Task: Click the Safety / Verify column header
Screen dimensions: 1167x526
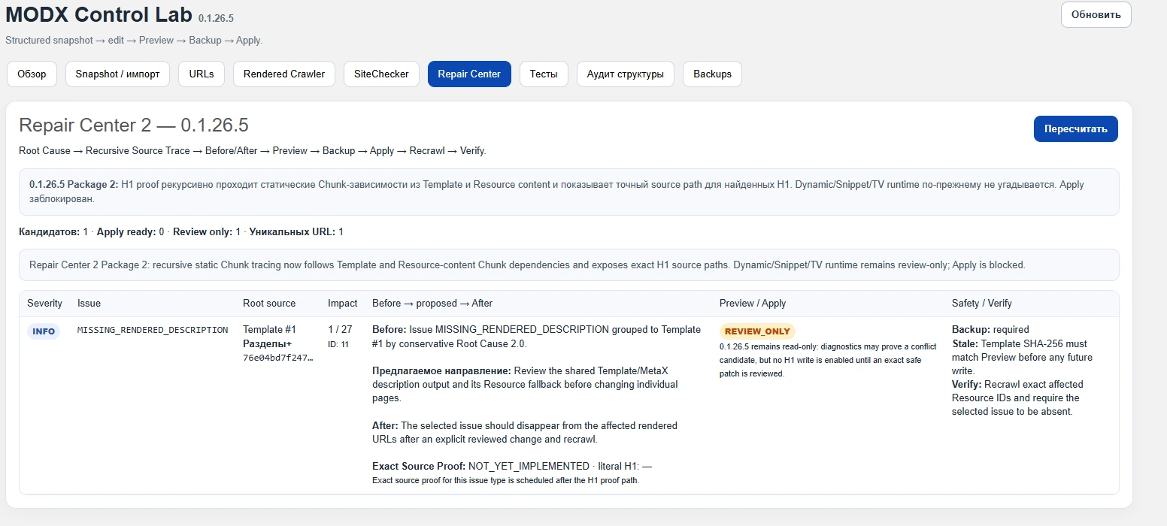Action: tap(982, 304)
